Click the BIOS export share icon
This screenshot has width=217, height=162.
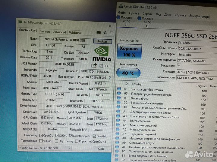click(x=94, y=65)
